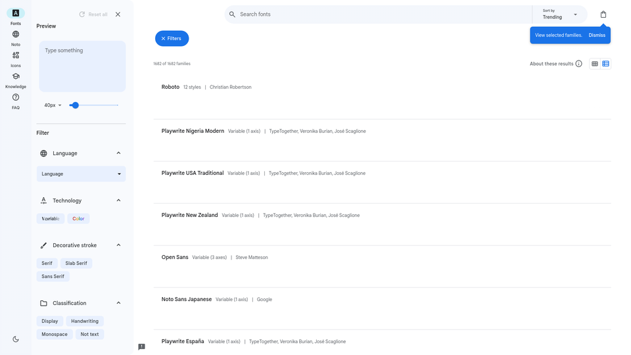Click into the Type something preview box
631x355 pixels.
coord(82,66)
